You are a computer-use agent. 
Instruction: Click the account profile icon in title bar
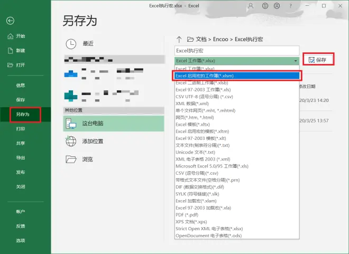tap(251, 6)
